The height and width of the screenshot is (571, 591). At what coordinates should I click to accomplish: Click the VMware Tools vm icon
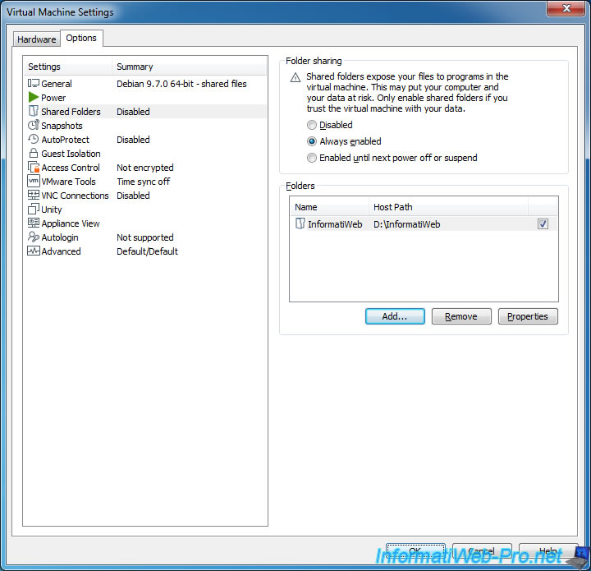tap(33, 181)
